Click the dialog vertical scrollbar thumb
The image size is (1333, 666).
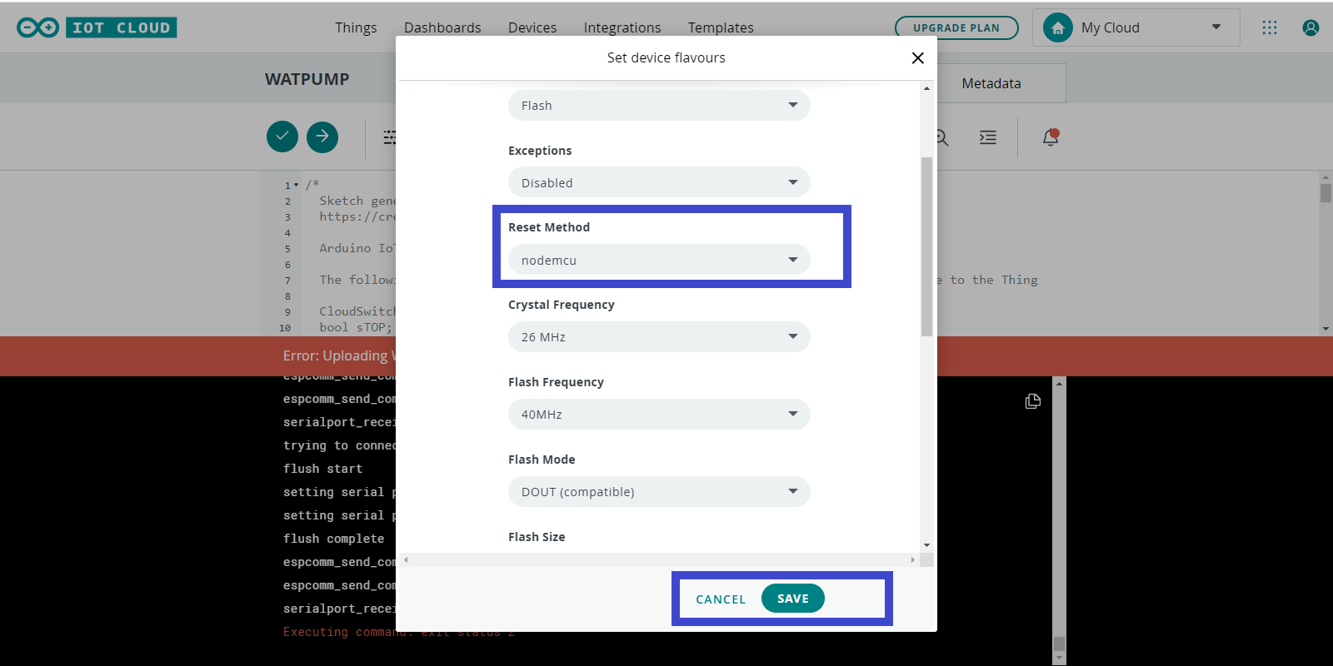pyautogui.click(x=926, y=246)
